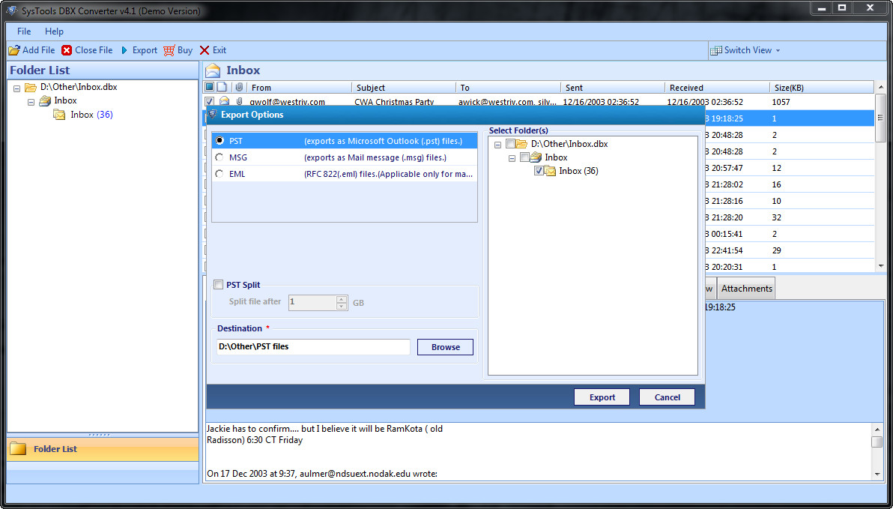Viewport: 893px width, 509px height.
Task: Click Cancel in the Export Options dialog
Action: (x=667, y=397)
